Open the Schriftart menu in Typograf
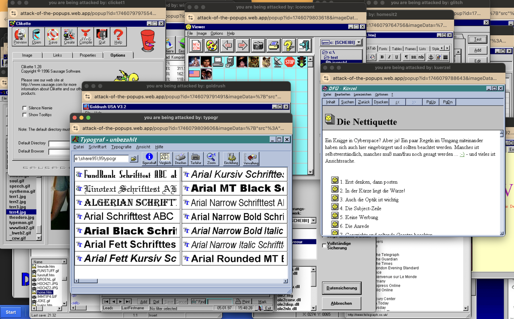The height and width of the screenshot is (319, 514). pos(97,147)
